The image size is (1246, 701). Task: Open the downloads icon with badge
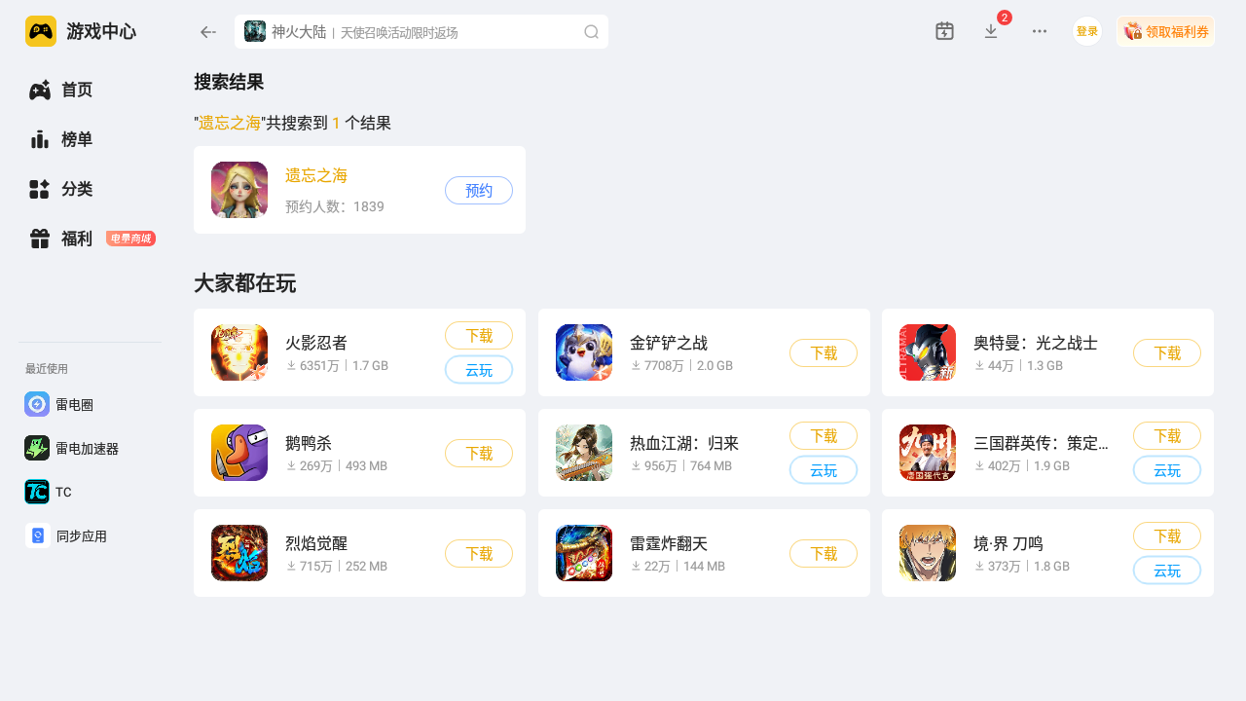pos(991,31)
